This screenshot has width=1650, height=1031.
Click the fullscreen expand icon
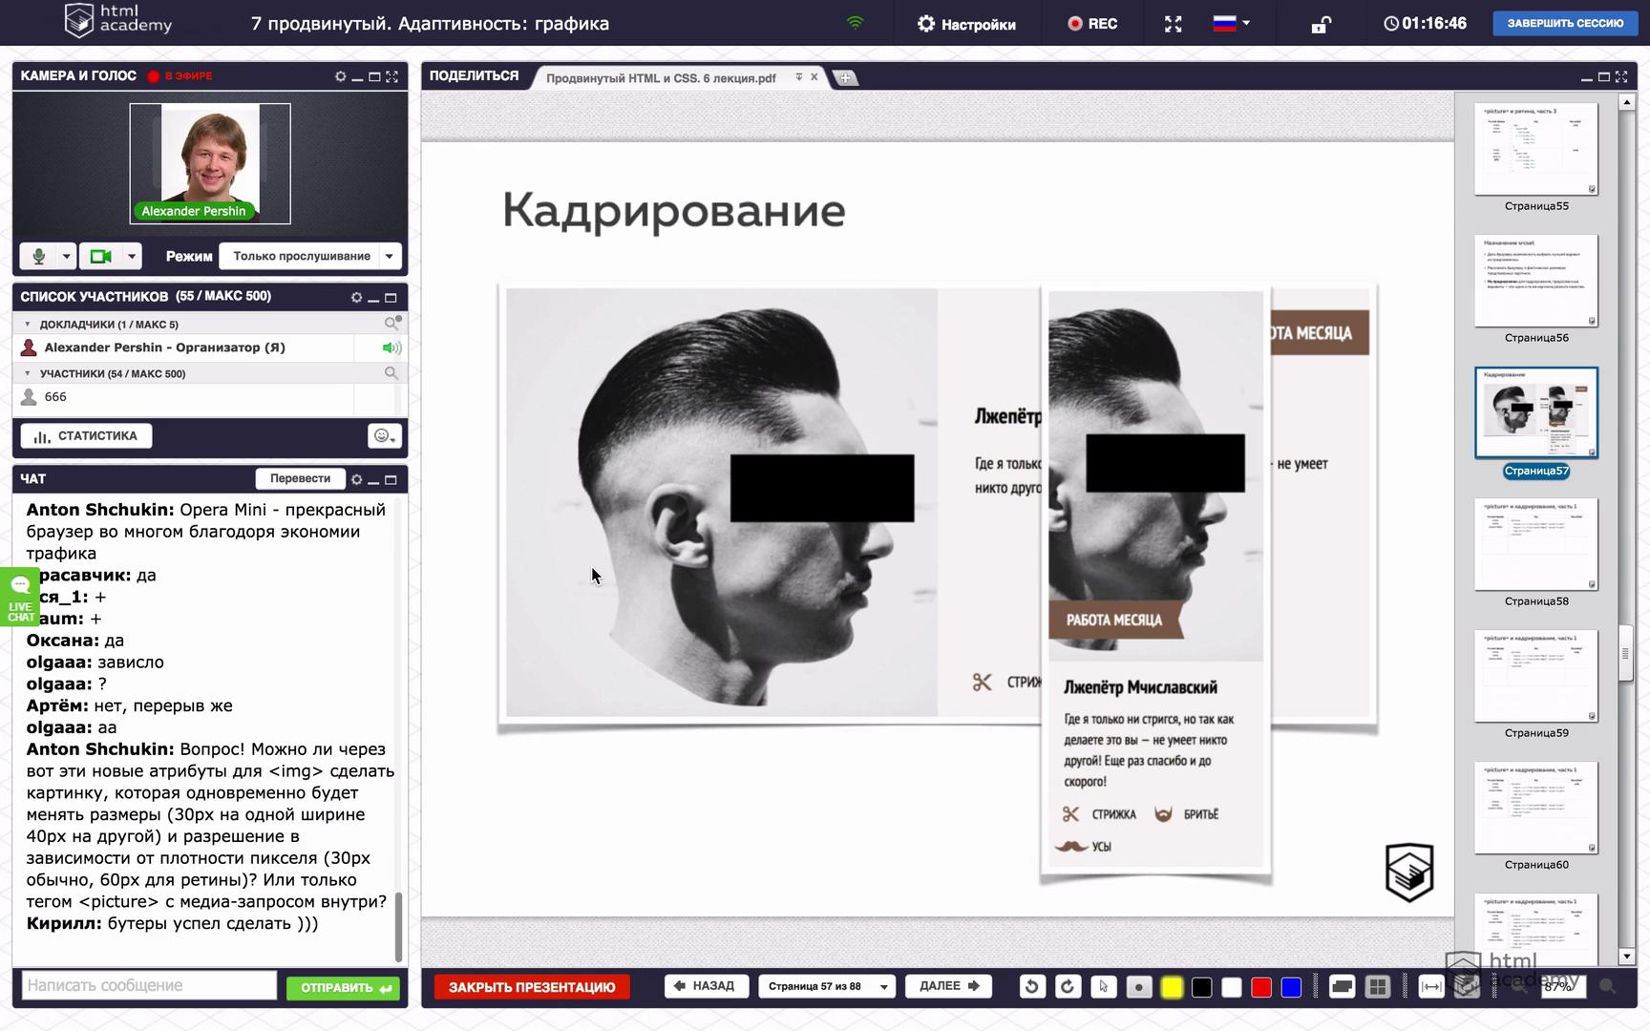[x=1174, y=24]
